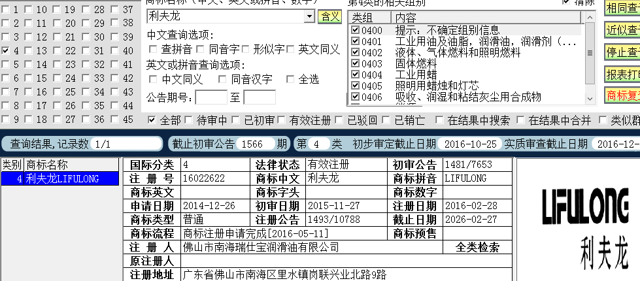Check the 待审中 status filter
This screenshot has width=640, height=281.
tap(188, 120)
